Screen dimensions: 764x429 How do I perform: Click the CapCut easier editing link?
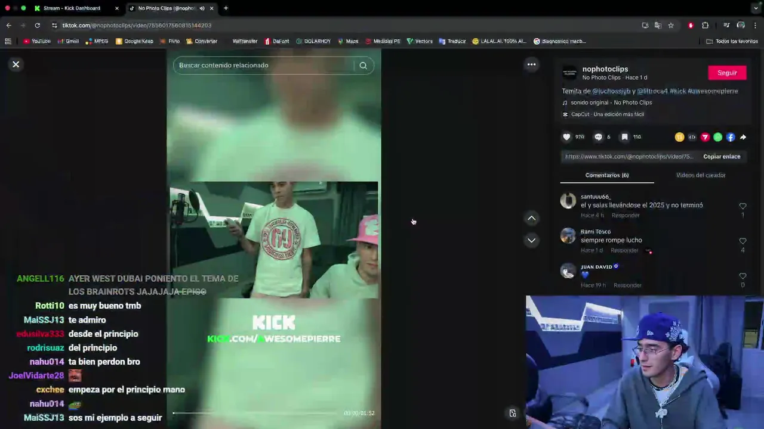click(x=608, y=114)
